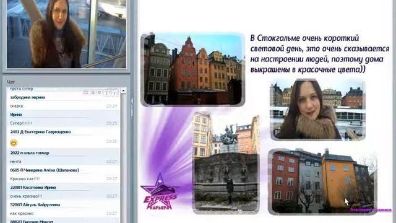Click the chat scrollbar up arrow

(x=123, y=90)
